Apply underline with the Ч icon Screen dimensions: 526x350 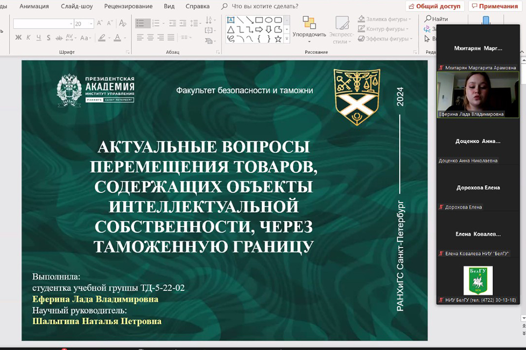click(x=38, y=37)
